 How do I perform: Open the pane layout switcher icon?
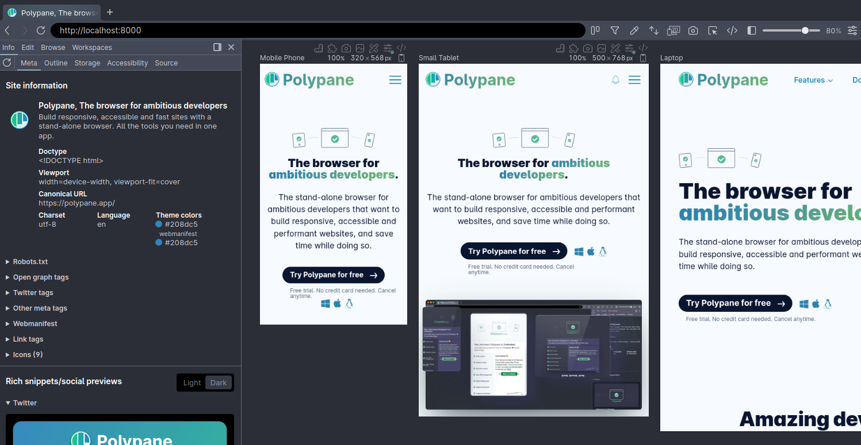click(x=595, y=30)
